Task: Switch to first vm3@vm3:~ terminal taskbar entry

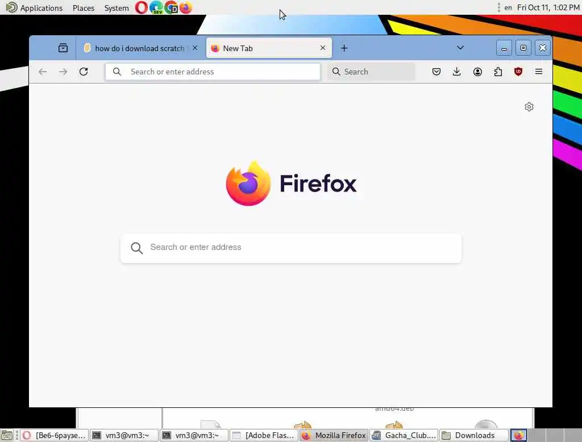Action: pos(124,435)
